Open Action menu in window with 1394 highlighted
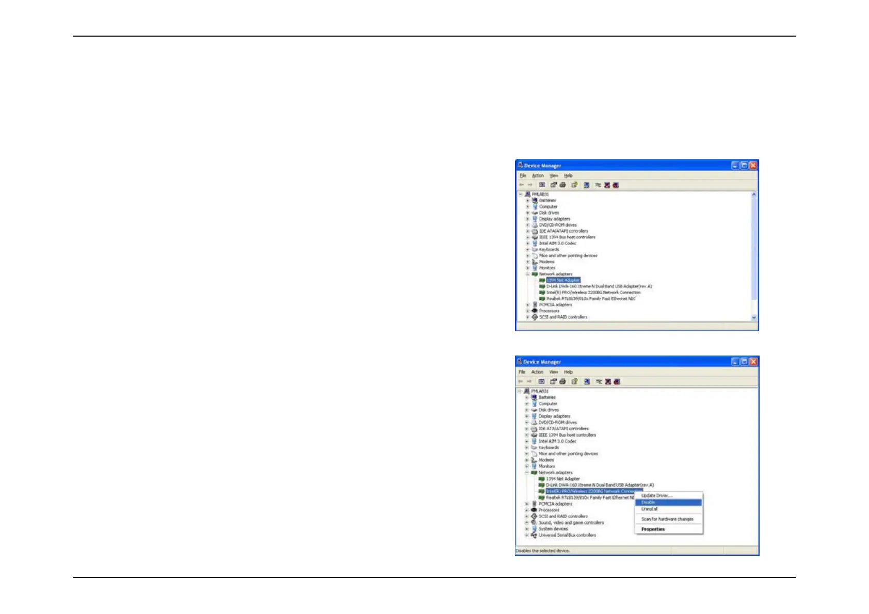Image resolution: width=869 pixels, height=614 pixels. 538,175
